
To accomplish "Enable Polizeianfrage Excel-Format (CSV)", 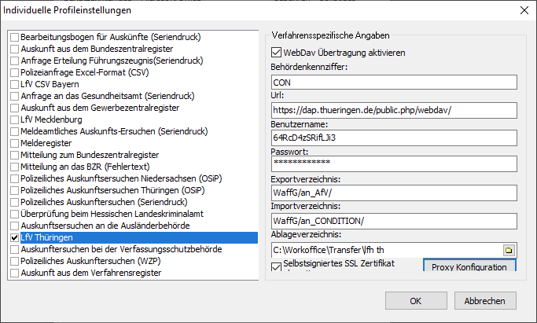I will tap(15, 72).
